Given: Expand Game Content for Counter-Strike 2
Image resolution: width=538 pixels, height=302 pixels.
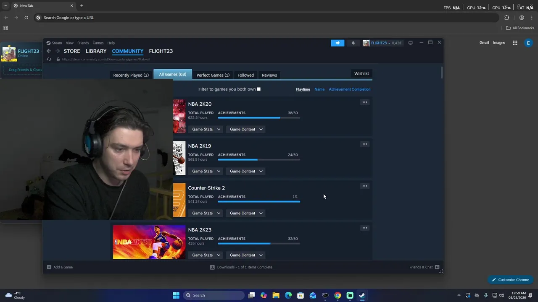Looking at the screenshot, I should pyautogui.click(x=246, y=213).
